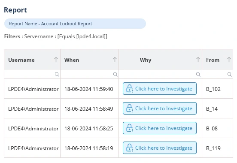Viewport: 237px width, 163px height.
Task: Click Username filter search magnifier
Action: pyautogui.click(x=57, y=74)
